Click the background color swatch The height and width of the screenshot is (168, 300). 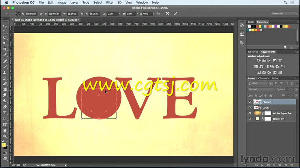pos(6,148)
